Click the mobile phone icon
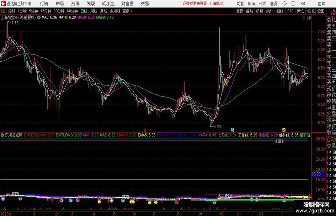The width and height of the screenshot is (336, 216). (x=293, y=4)
